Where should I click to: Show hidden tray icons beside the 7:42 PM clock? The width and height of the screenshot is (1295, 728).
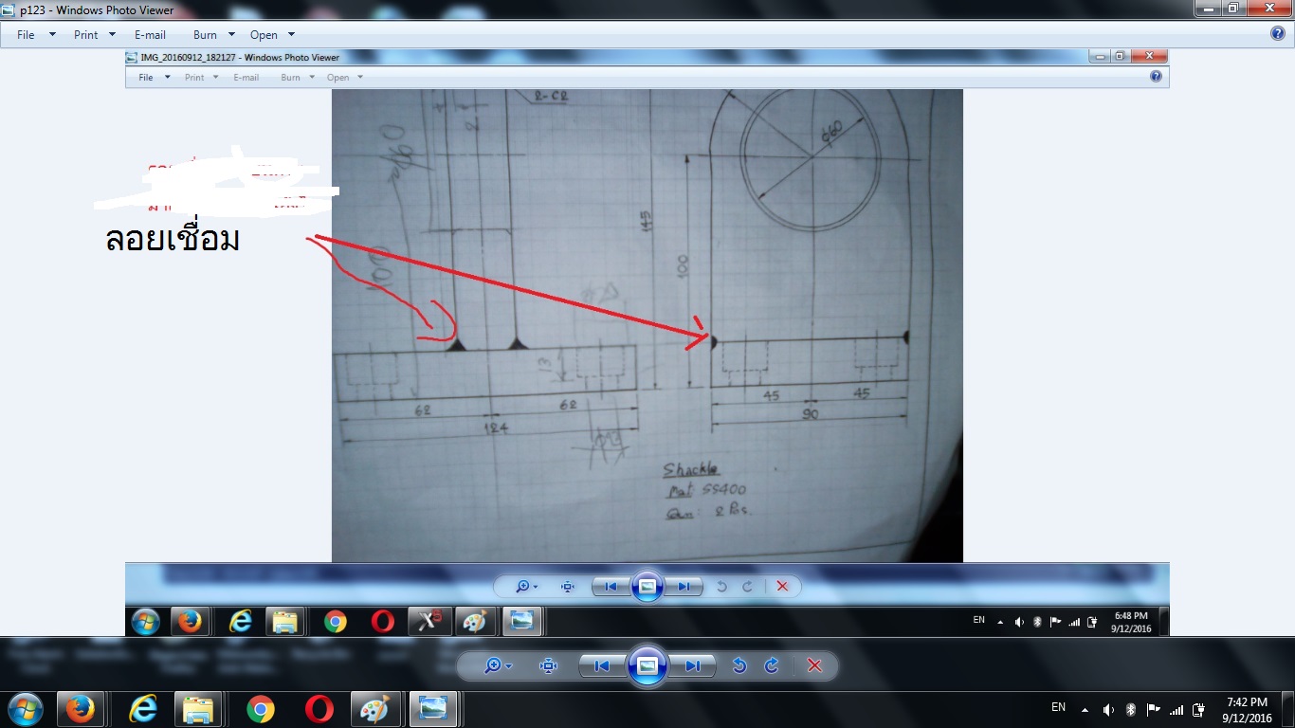tap(1086, 710)
